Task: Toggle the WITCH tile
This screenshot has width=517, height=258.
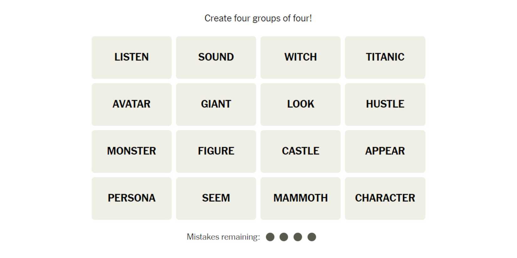Action: coord(300,57)
